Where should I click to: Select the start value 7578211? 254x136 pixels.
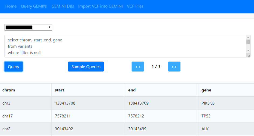click(88, 116)
